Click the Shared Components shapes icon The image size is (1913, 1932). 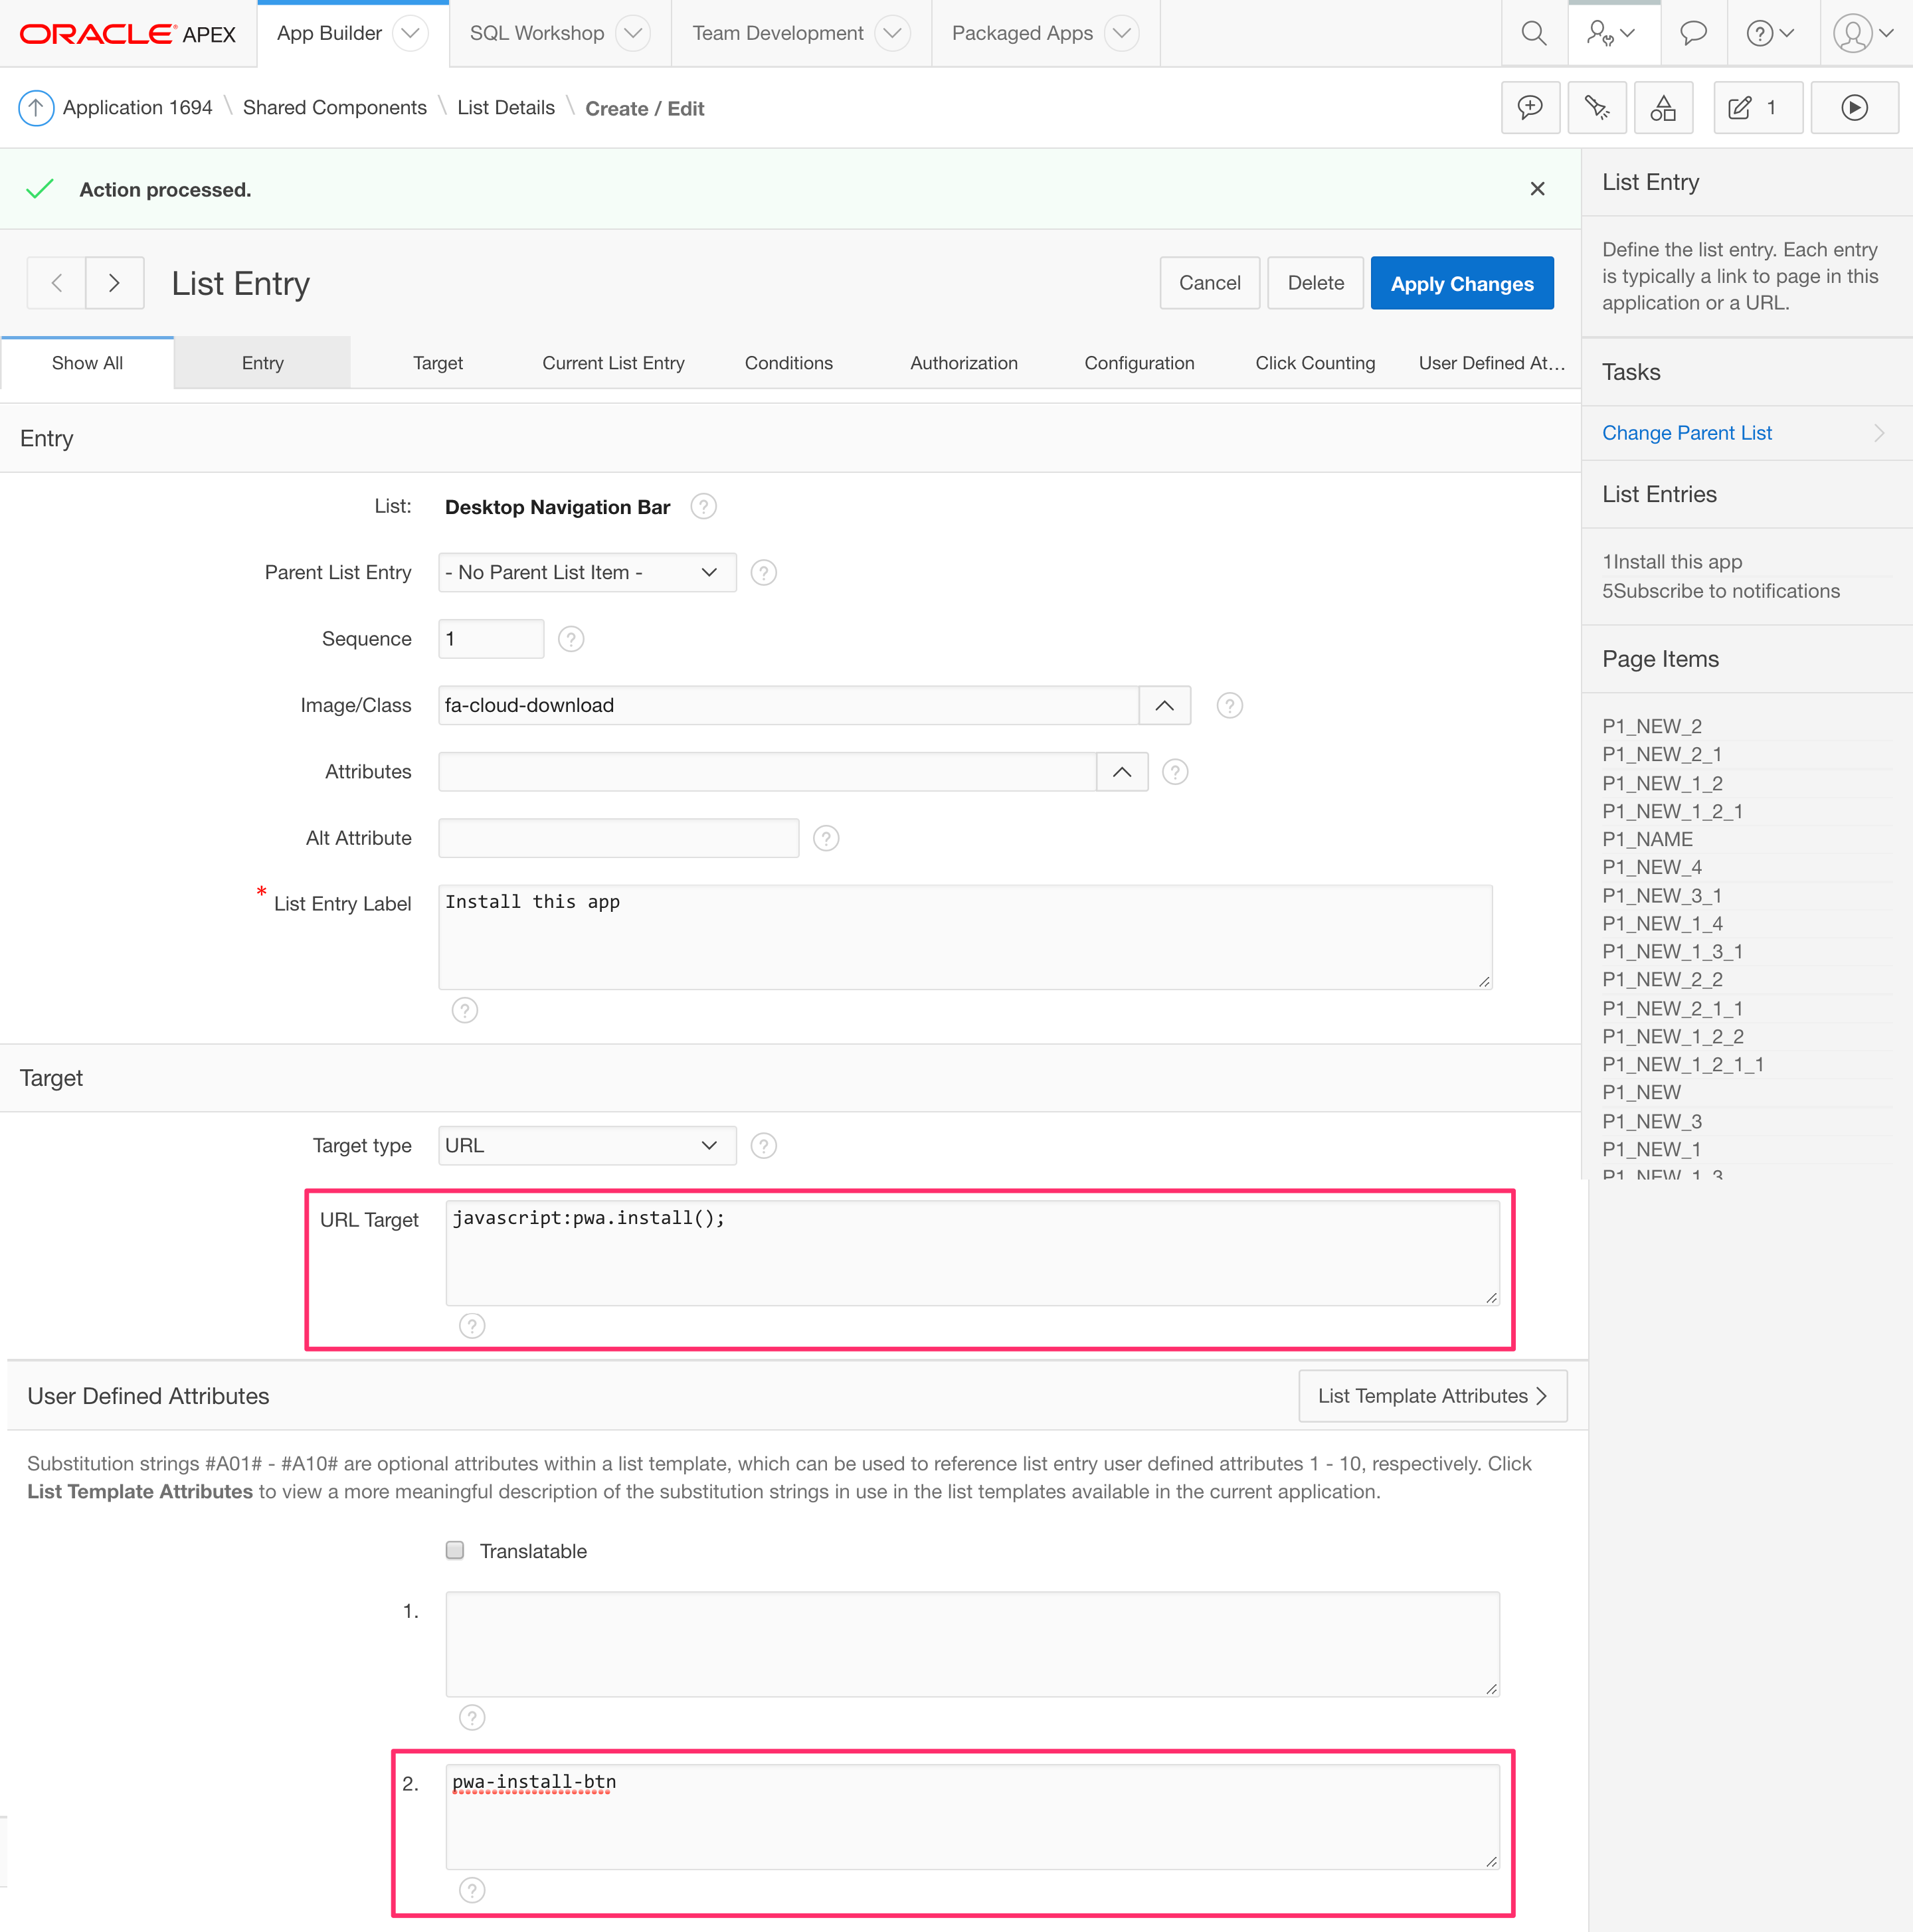[1663, 108]
